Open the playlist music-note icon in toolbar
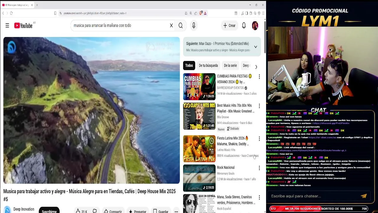The height and width of the screenshot is (213, 378). tap(242, 13)
